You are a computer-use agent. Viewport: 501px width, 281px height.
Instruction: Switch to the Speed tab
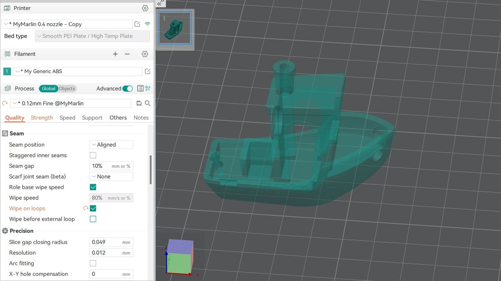(67, 118)
